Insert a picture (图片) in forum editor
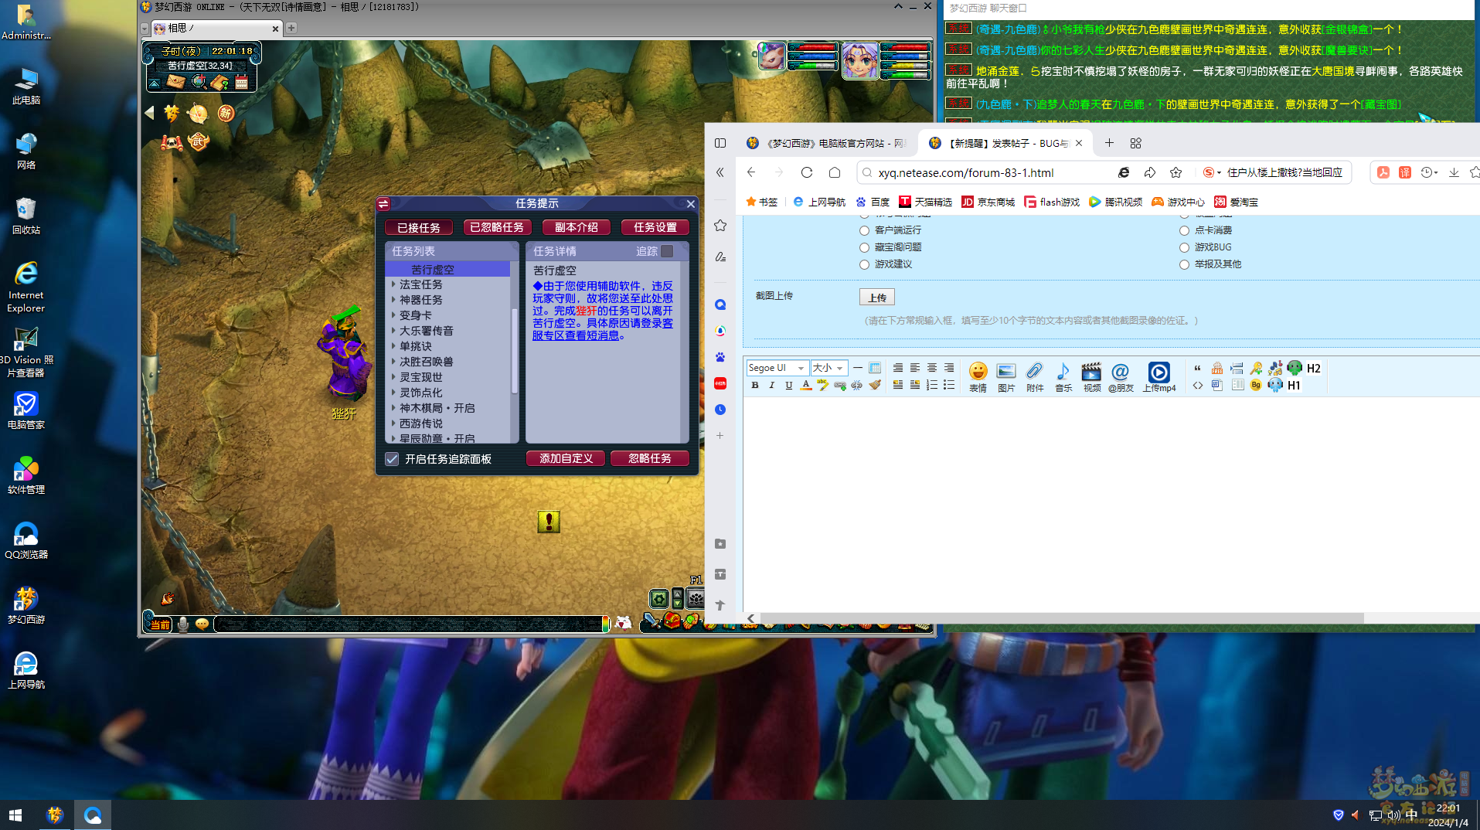Viewport: 1480px width, 830px height. (1006, 376)
